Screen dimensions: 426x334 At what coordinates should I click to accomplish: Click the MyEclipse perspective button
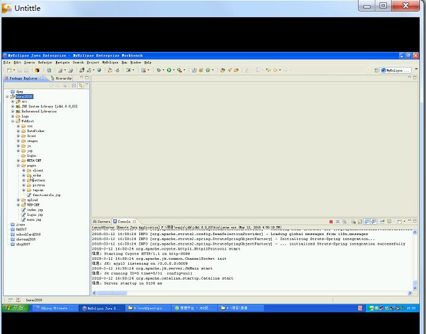395,71
